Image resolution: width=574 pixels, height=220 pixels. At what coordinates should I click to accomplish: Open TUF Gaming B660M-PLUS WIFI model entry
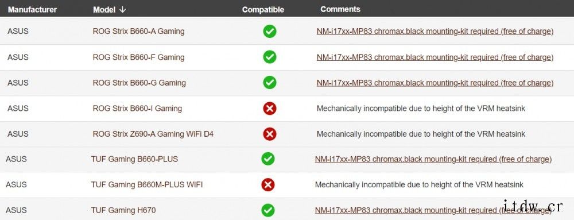point(147,184)
